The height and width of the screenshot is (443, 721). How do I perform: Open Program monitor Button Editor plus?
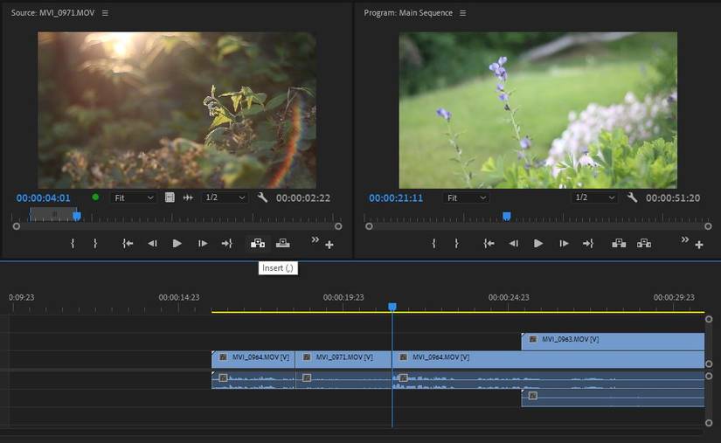[699, 245]
